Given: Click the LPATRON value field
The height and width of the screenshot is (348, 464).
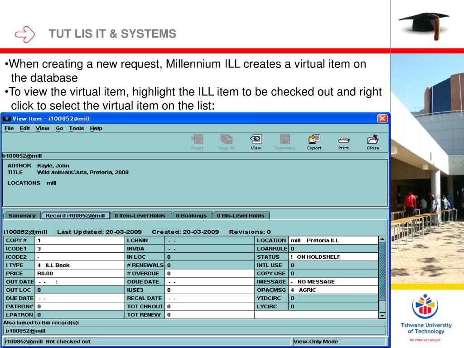Looking at the screenshot, I should tap(80, 315).
